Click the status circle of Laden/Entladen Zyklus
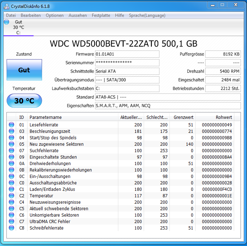 11,189
